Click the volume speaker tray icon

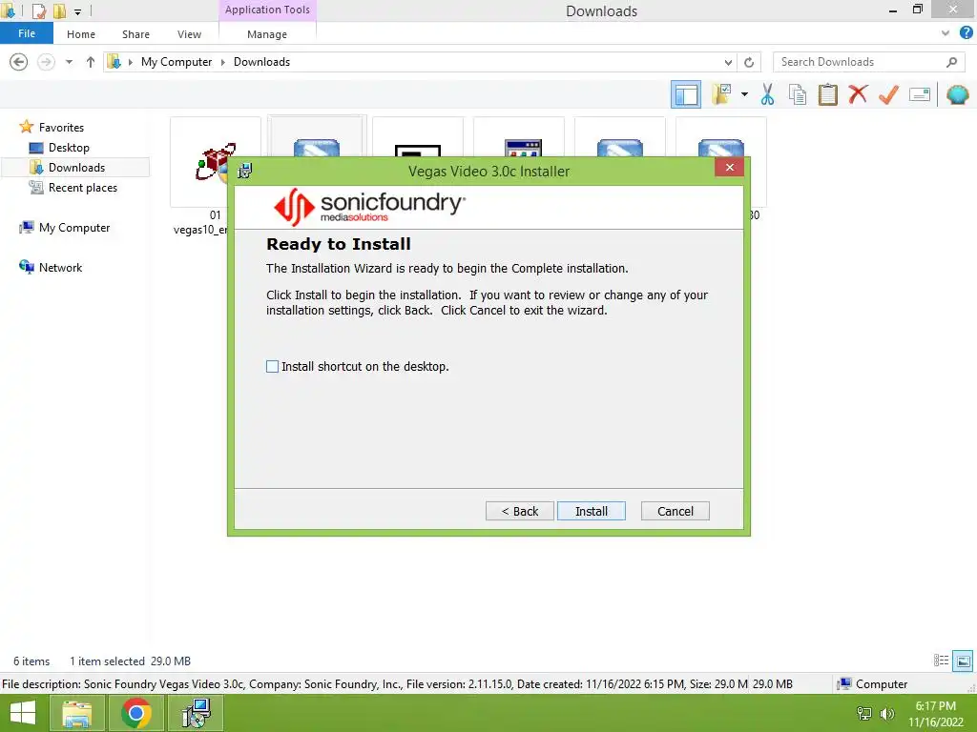(886, 714)
